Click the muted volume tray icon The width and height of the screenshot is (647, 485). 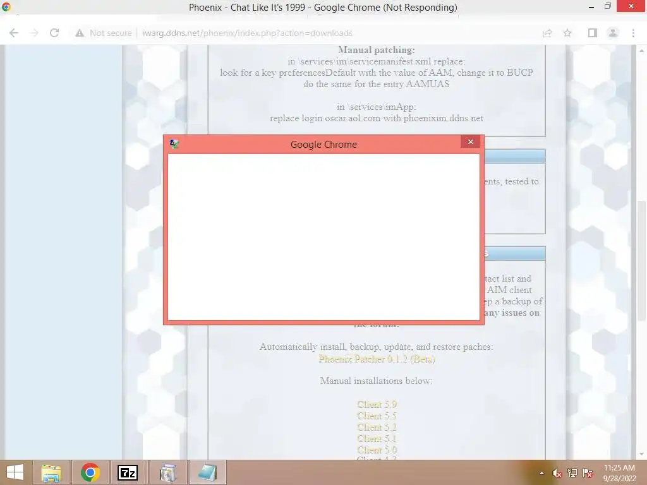[x=557, y=473]
